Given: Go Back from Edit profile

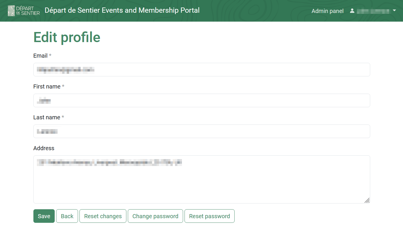Looking at the screenshot, I should (67, 216).
